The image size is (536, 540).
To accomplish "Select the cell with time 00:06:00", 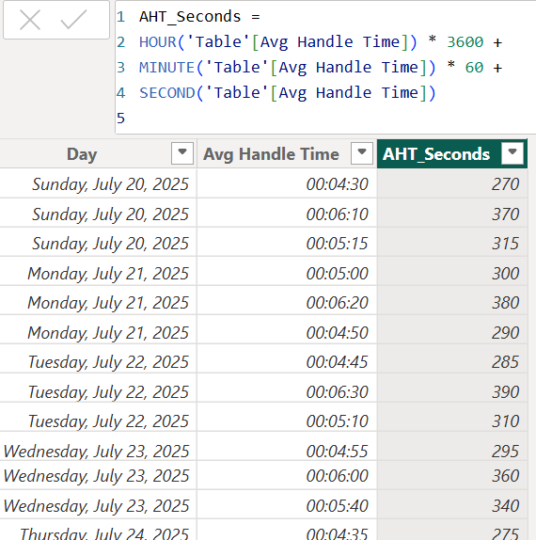I will 287,476.
